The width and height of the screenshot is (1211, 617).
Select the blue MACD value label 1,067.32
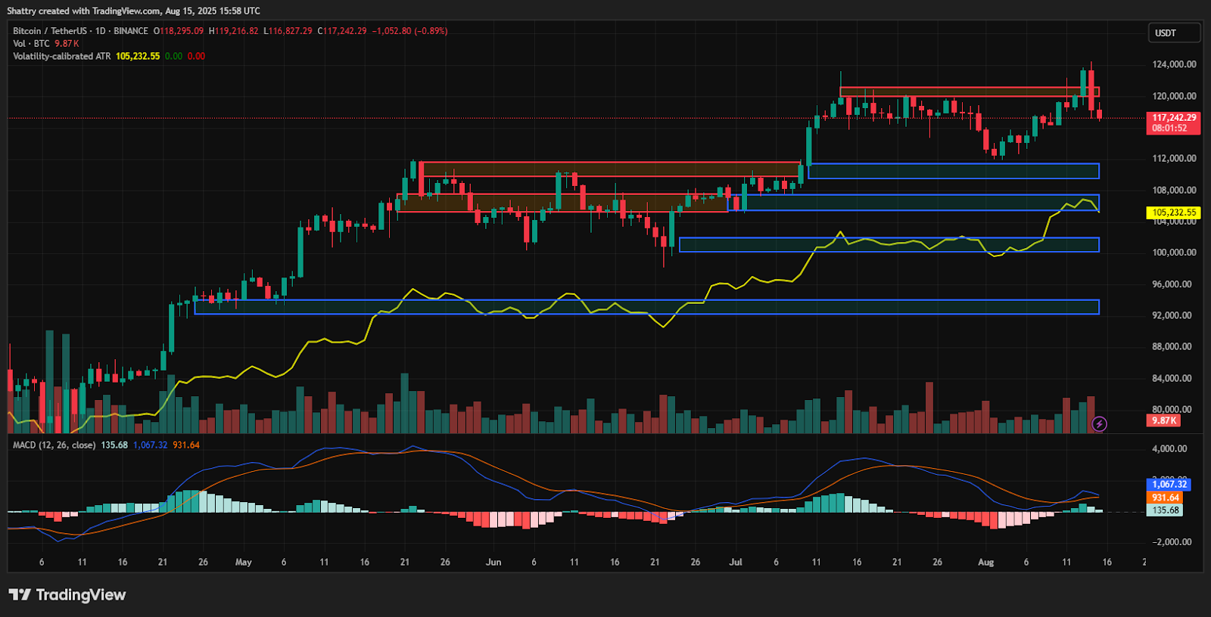1170,484
